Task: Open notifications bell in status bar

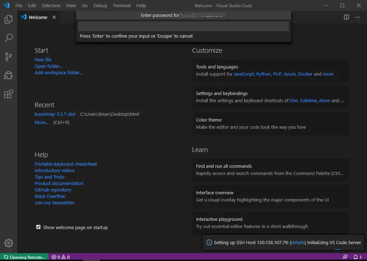Action: point(357,257)
